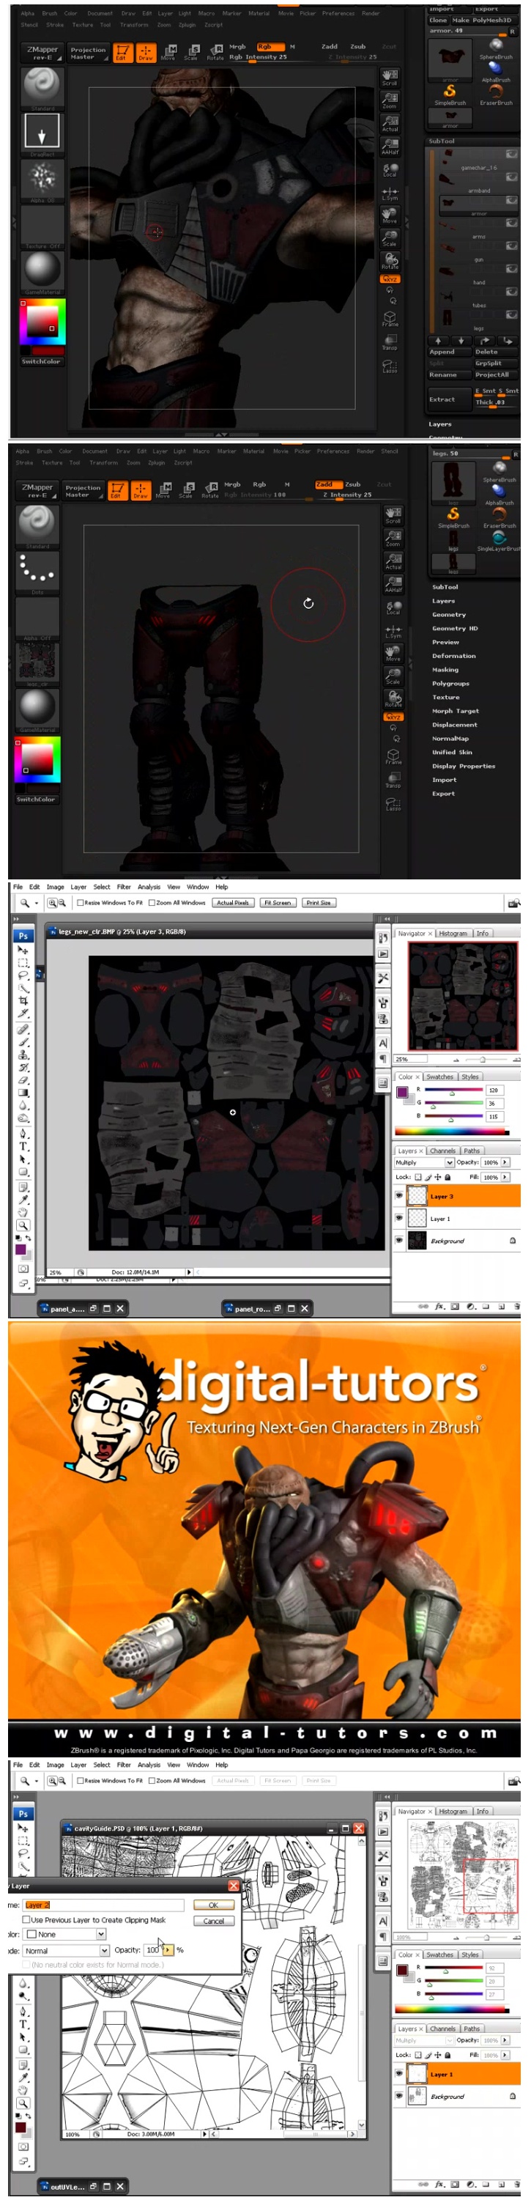Expand Geometry section in legs ZBrush Tool palette
This screenshot has height=2200, width=531.
pos(448,614)
